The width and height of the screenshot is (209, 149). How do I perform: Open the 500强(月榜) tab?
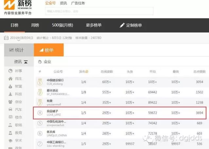point(62,25)
